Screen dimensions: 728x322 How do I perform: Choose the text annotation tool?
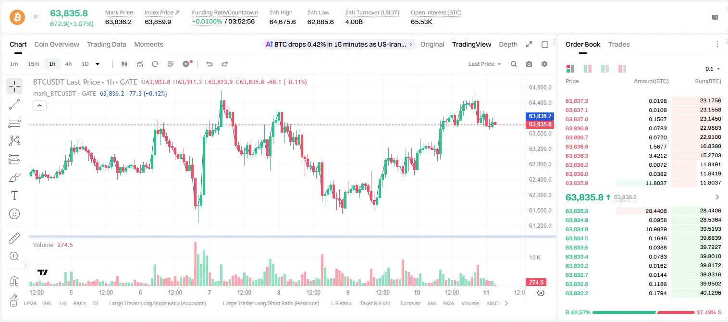click(14, 196)
